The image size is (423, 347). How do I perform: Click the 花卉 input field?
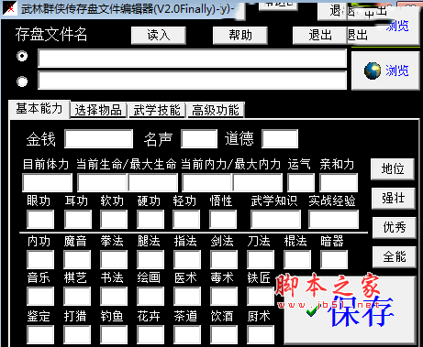(150, 334)
